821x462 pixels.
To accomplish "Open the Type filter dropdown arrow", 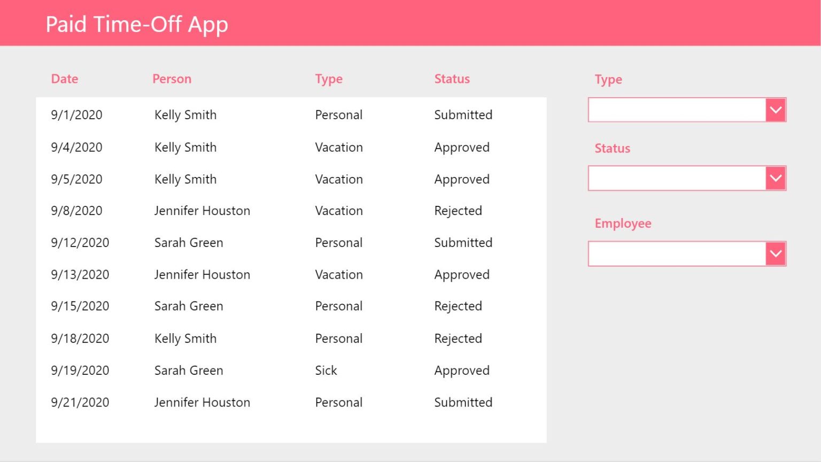I will [775, 110].
